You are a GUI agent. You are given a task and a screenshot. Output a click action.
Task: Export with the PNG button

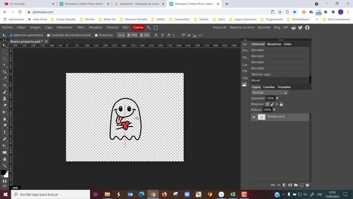(132, 35)
